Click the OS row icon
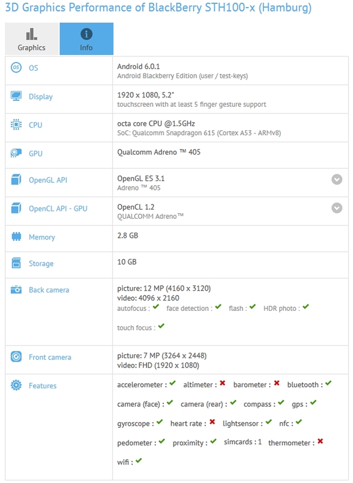 pos(16,68)
